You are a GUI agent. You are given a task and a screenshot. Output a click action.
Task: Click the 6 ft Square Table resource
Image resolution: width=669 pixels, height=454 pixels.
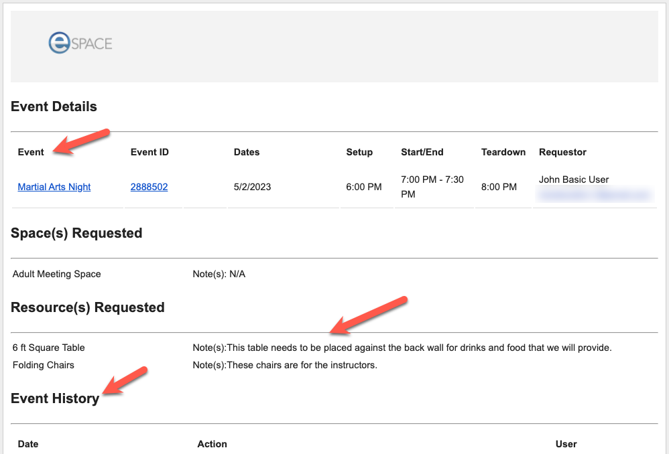[49, 348]
